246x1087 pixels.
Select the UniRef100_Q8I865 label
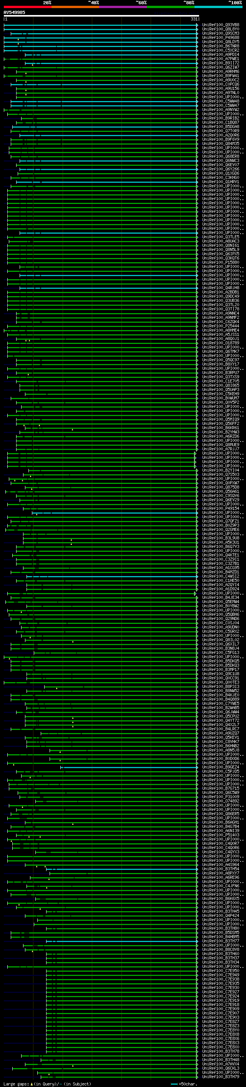coord(221,385)
